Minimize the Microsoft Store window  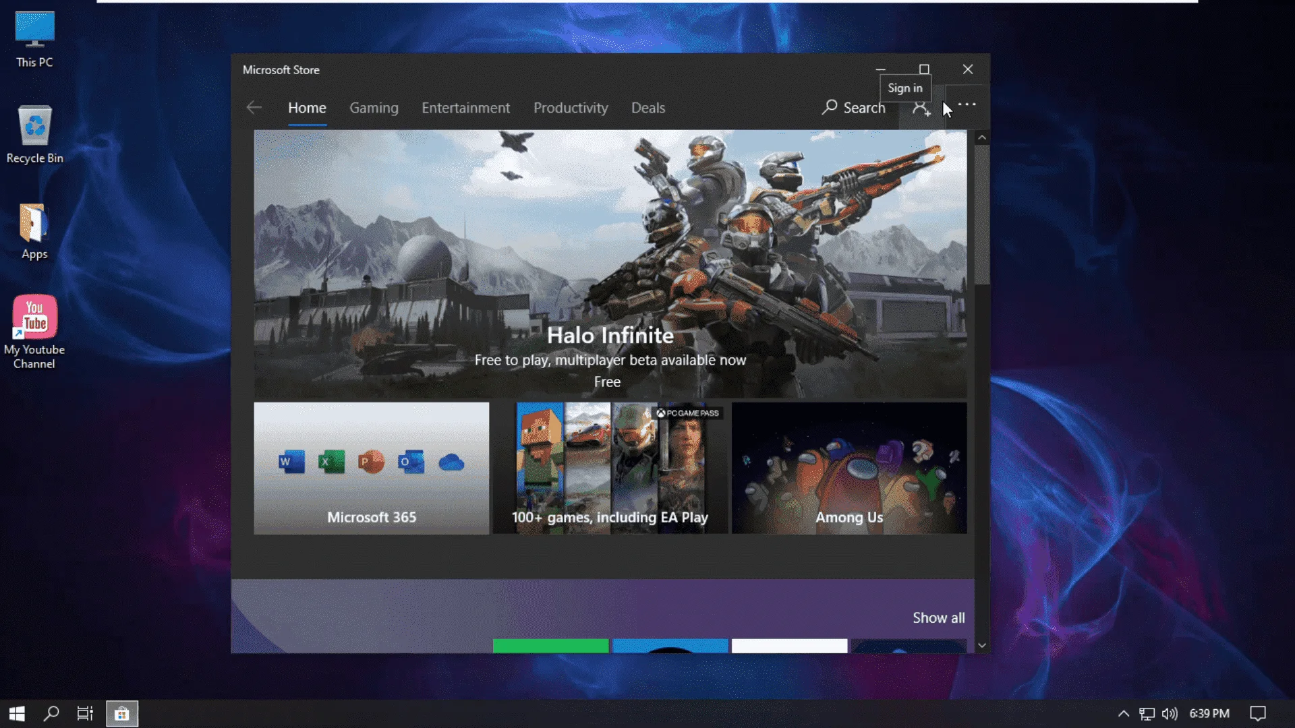pos(880,69)
